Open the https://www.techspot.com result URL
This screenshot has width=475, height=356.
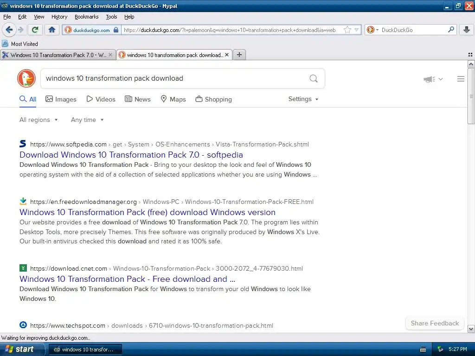coord(68,326)
